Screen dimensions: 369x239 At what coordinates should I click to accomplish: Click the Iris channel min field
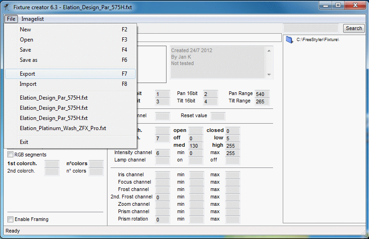point(196,175)
